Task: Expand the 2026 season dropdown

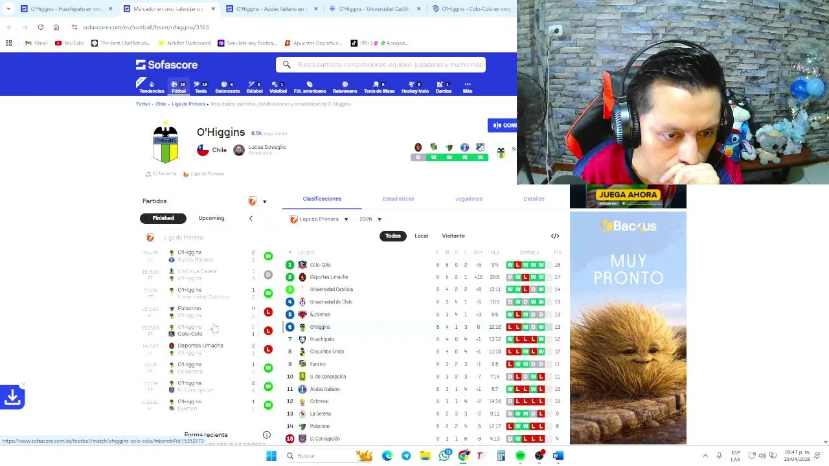Action: tap(371, 219)
